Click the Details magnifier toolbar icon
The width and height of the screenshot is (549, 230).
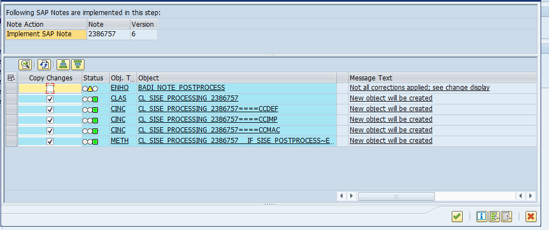click(x=25, y=65)
